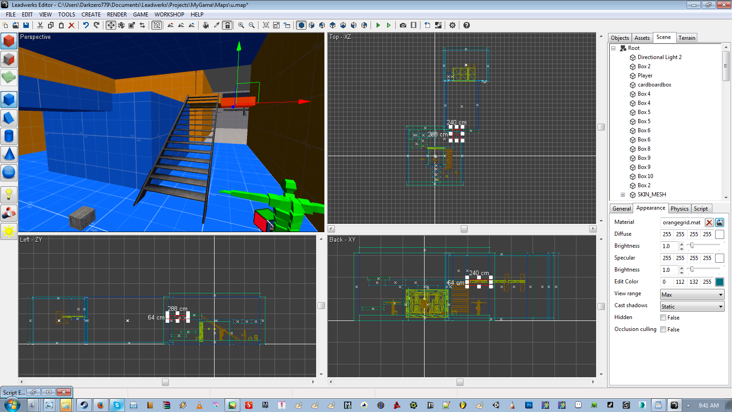This screenshot has height=412, width=732.
Task: Enable the Occlusion culling checkbox
Action: point(663,329)
